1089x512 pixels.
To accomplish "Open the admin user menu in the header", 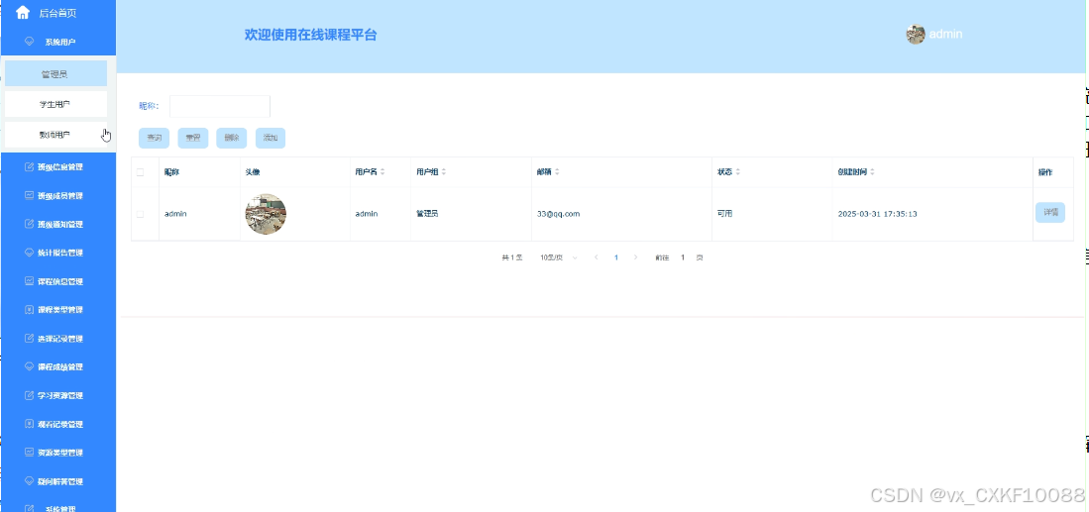I will click(x=934, y=34).
